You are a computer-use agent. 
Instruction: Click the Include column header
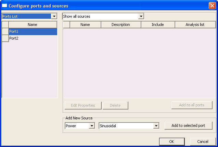158,25
